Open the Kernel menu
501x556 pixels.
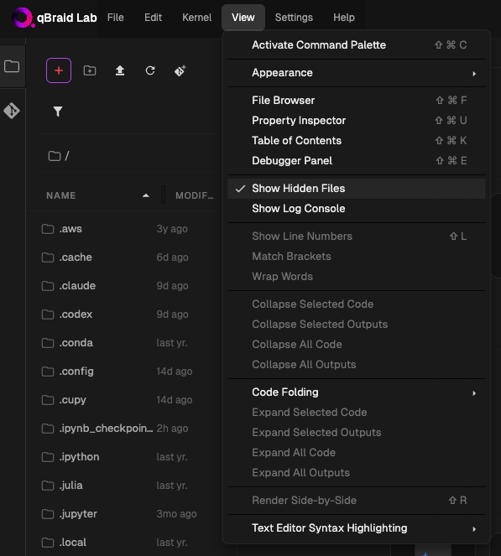tap(196, 18)
